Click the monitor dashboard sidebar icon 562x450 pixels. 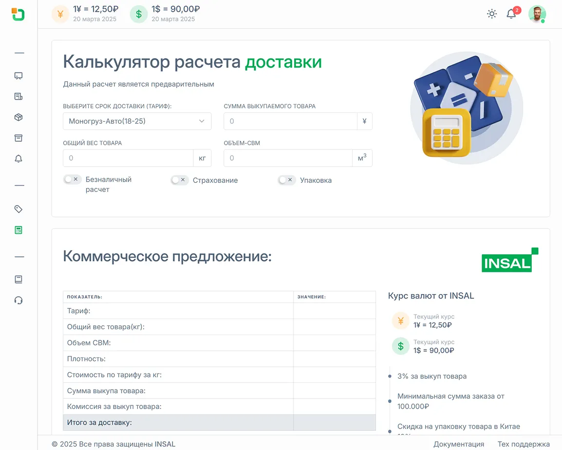pos(19,76)
